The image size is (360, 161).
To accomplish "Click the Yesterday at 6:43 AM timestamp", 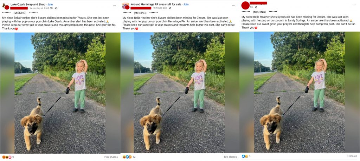I will [x=41, y=8].
